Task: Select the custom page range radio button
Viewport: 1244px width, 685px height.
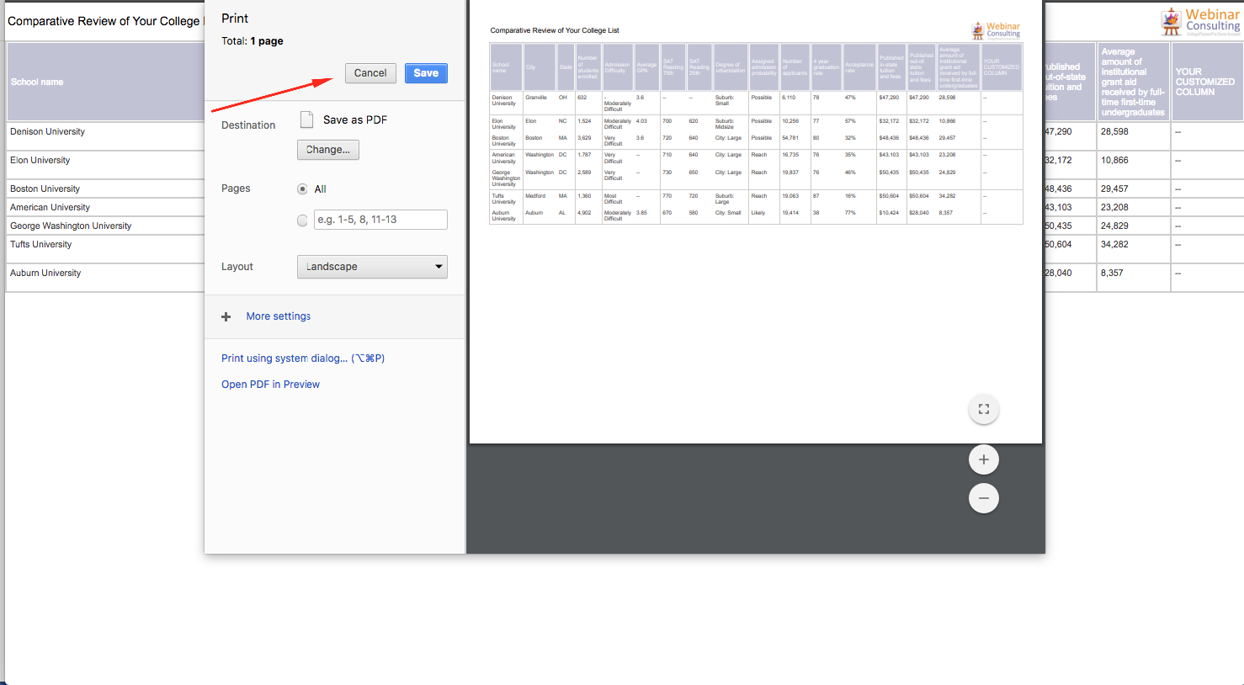Action: 302,220
